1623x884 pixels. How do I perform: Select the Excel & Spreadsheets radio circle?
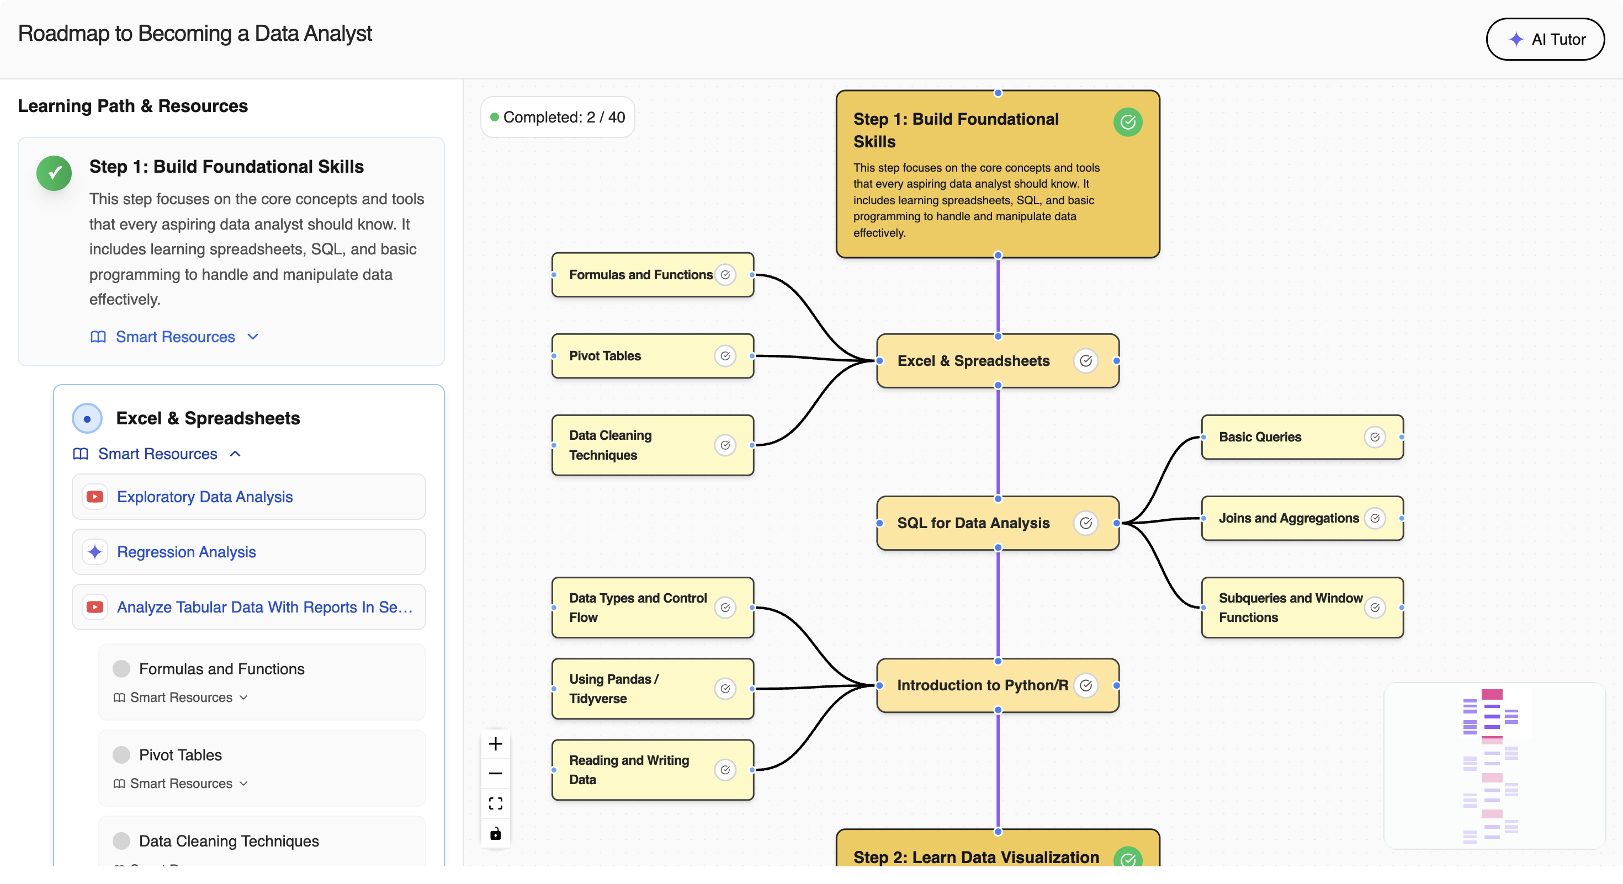pos(88,419)
